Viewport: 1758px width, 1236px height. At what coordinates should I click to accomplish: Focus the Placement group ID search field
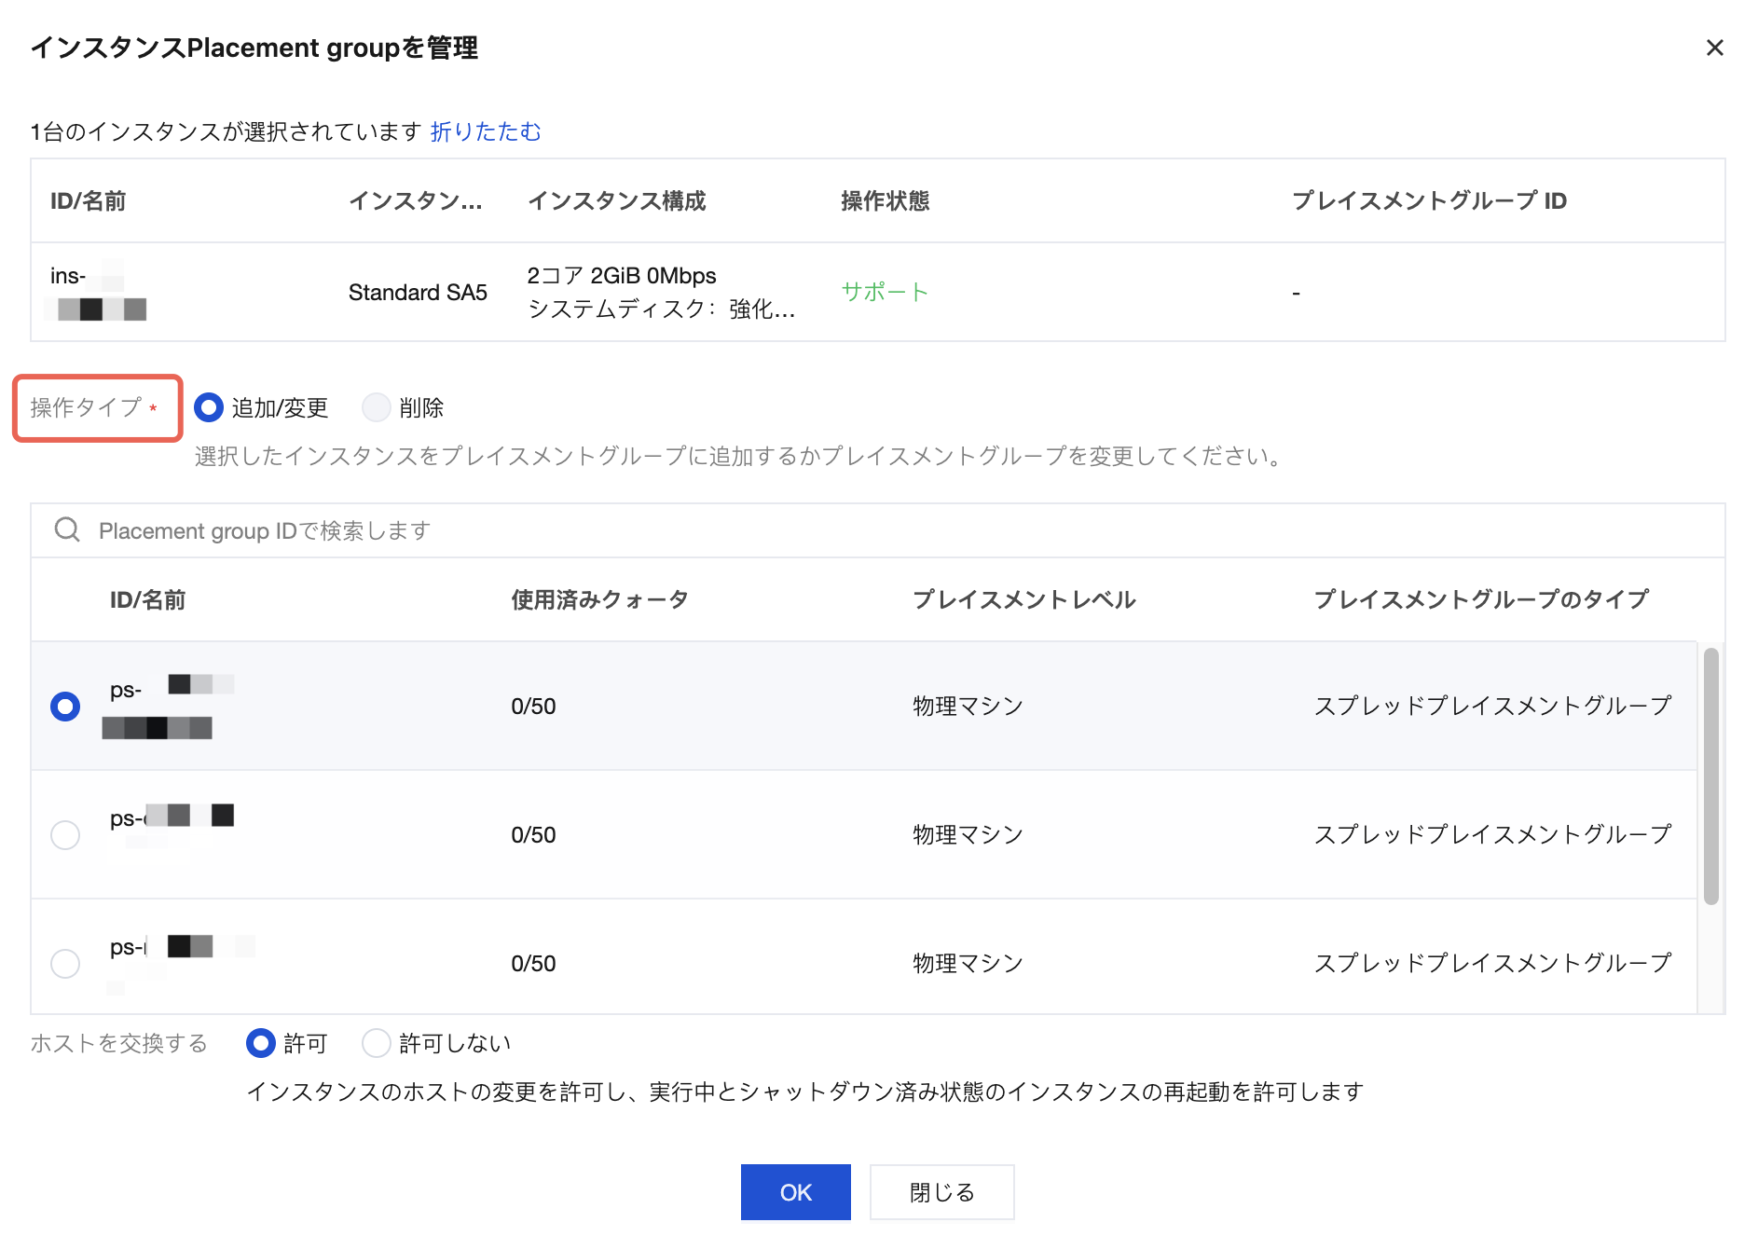point(839,530)
